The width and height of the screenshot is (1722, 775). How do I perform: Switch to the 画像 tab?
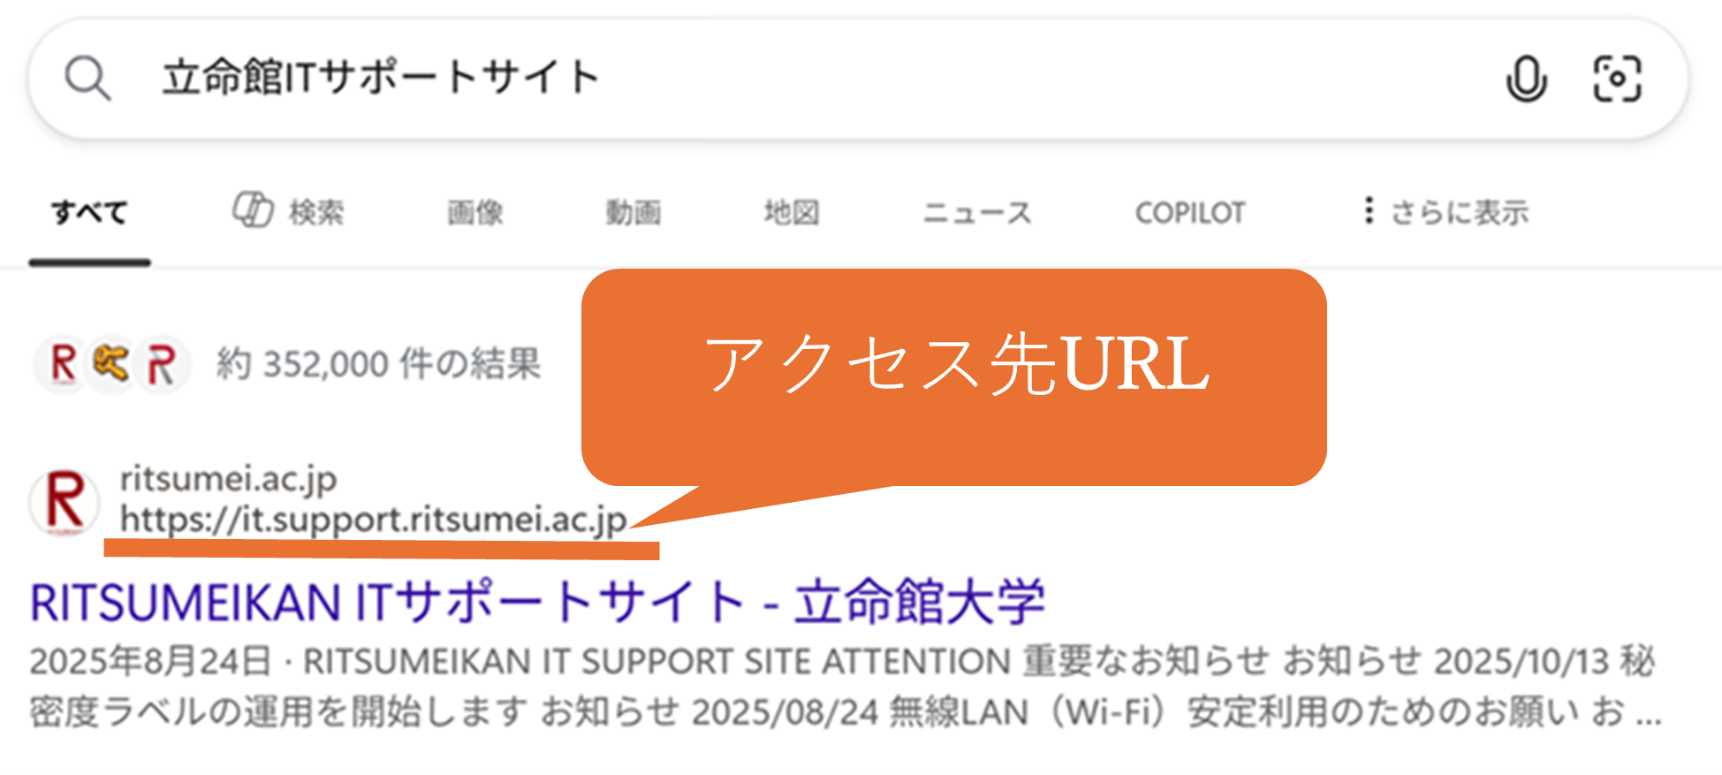(475, 212)
